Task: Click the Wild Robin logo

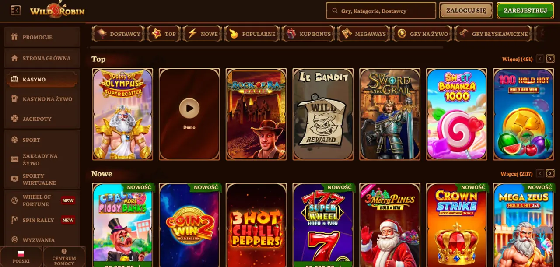Action: click(57, 10)
